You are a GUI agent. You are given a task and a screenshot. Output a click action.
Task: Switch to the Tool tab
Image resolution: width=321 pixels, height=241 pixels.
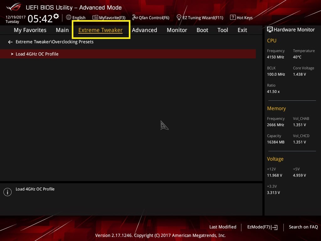[223, 30]
